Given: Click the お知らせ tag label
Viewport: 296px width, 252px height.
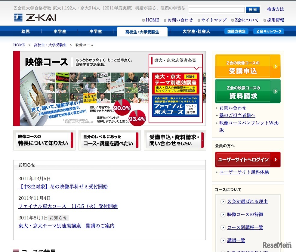Looking at the screenshot, I should coord(58,218).
